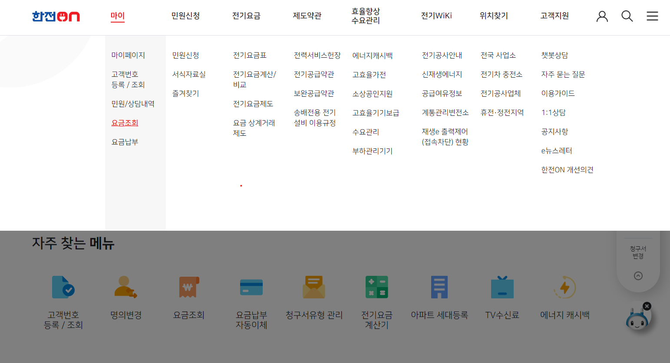This screenshot has width=670, height=363.
Task: Open the hamburger full menu icon
Action: point(652,16)
